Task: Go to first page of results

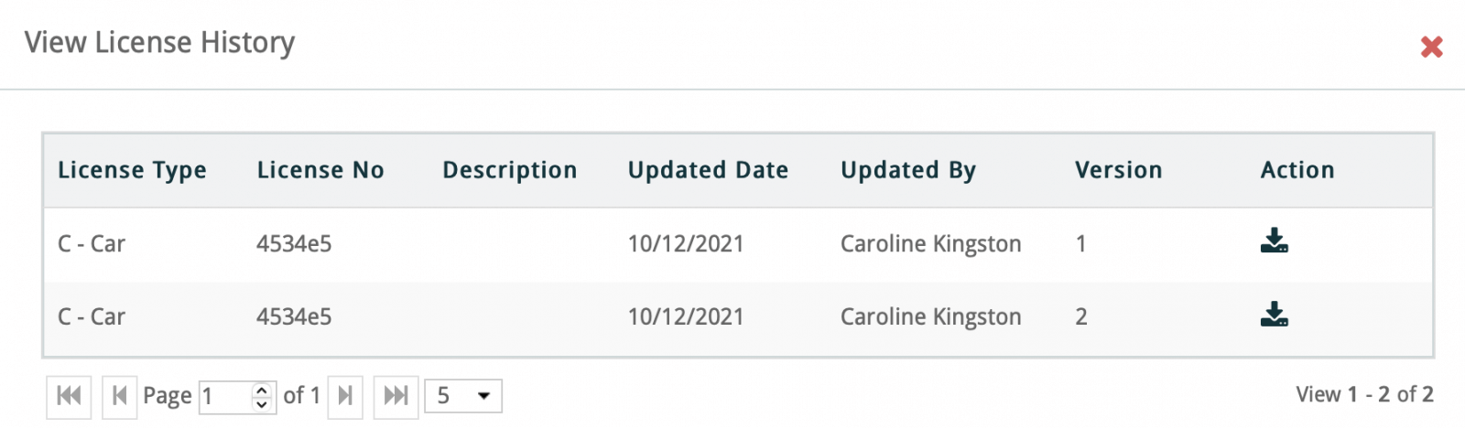Action: 69,396
